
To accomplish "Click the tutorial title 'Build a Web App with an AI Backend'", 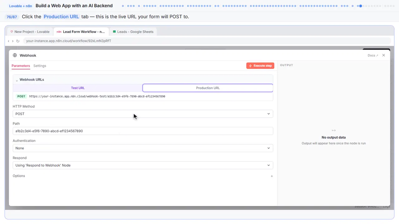I will pos(74,6).
